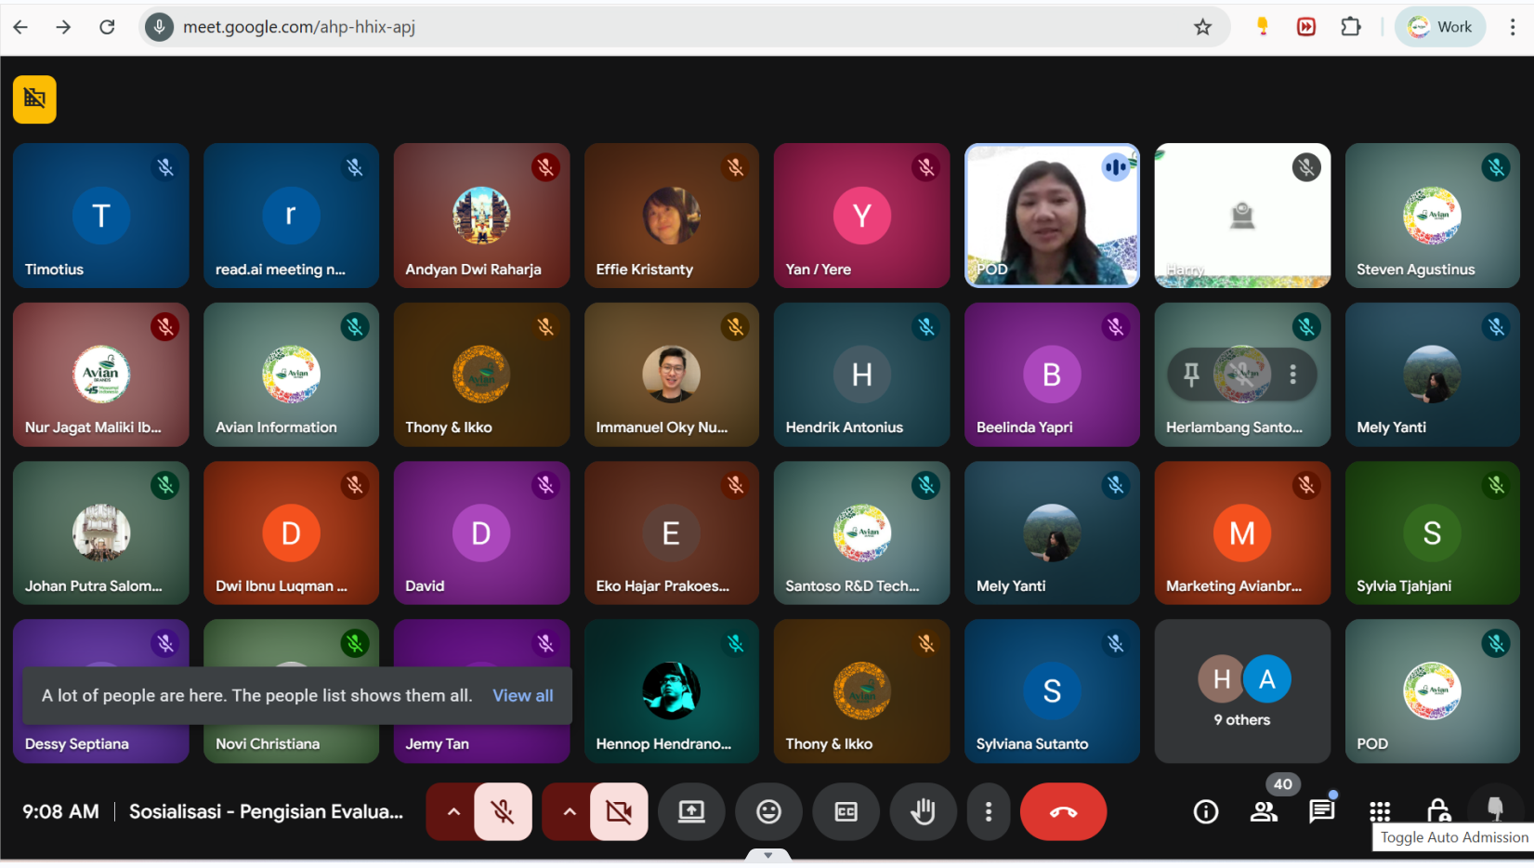Click the raise hand icon
The height and width of the screenshot is (868, 1534).
click(x=922, y=811)
